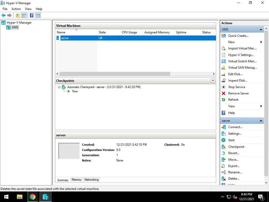Click the Actions pane down scroll arrow
The width and height of the screenshot is (269, 202).
point(266,183)
